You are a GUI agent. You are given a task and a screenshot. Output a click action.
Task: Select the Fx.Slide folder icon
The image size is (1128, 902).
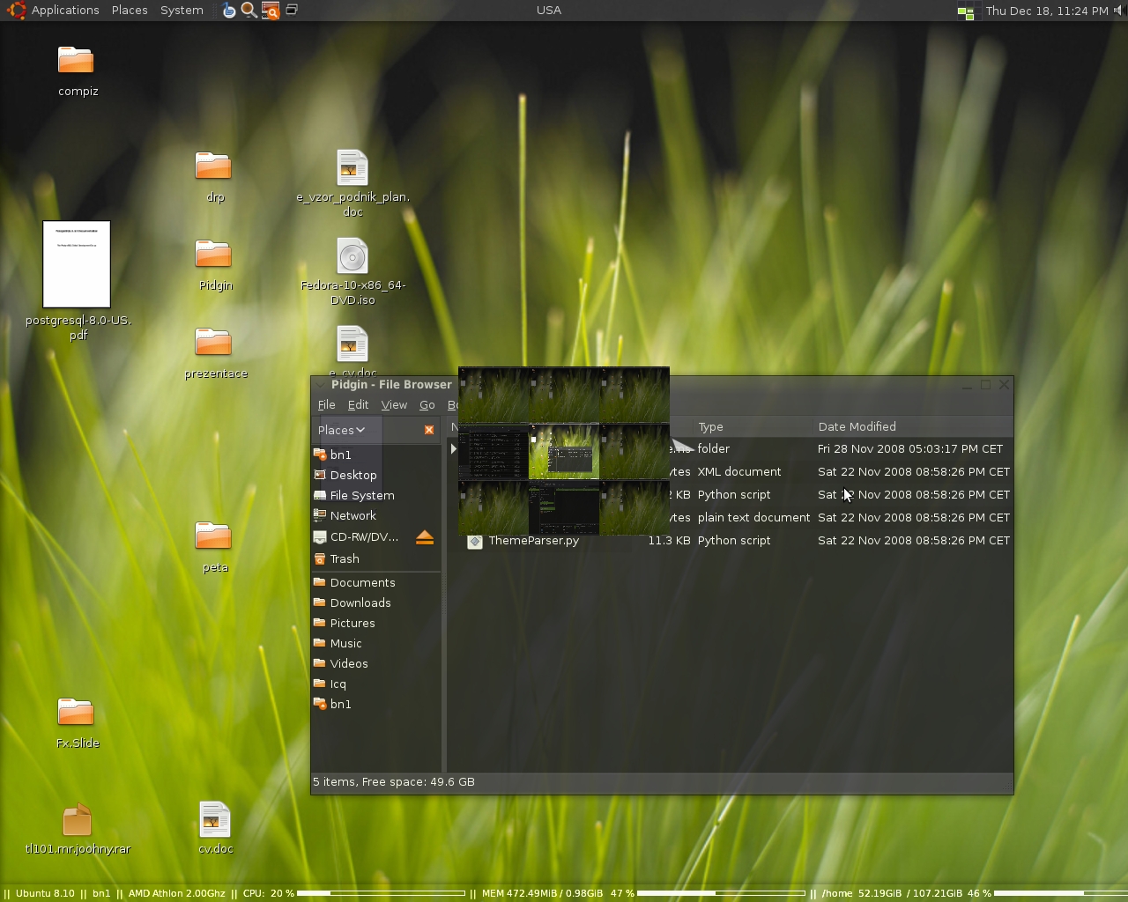[x=76, y=712]
